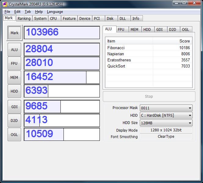Switch to the CPU tab
The width and height of the screenshot is (203, 183).
pos(55,19)
